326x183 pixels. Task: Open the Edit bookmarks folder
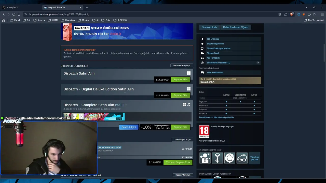pos(27,20)
